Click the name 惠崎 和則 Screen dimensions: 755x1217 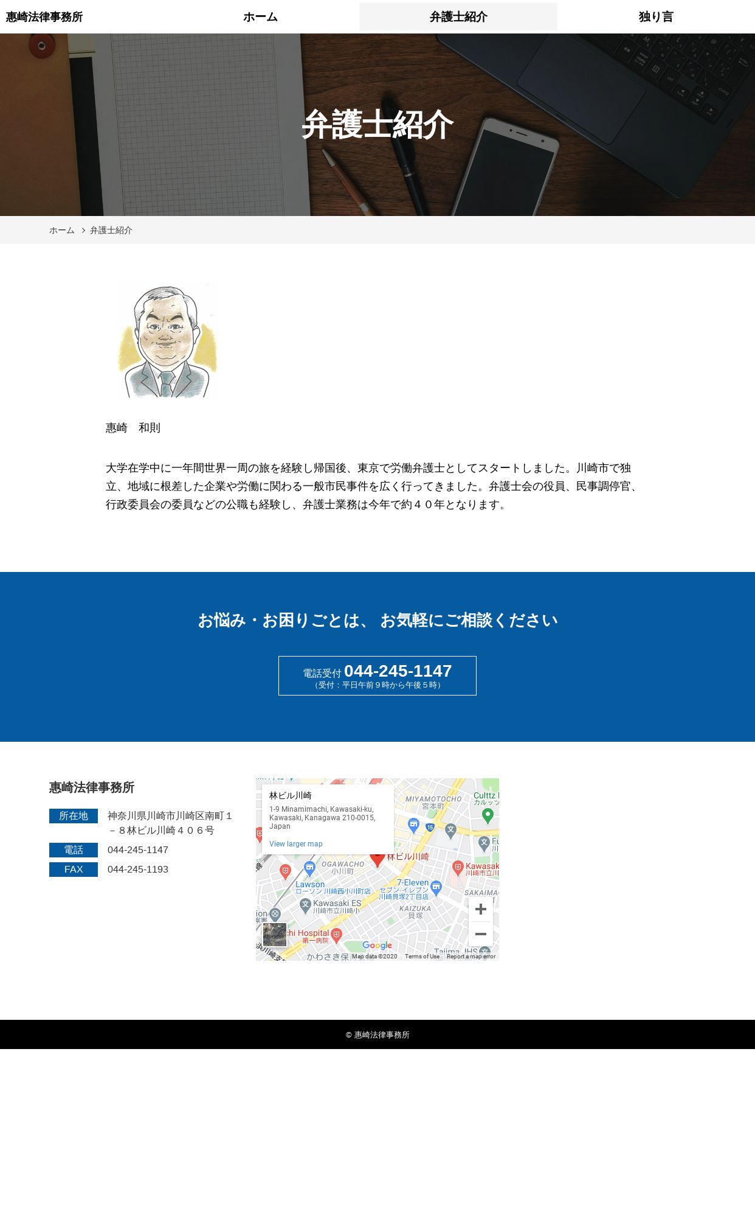[133, 428]
